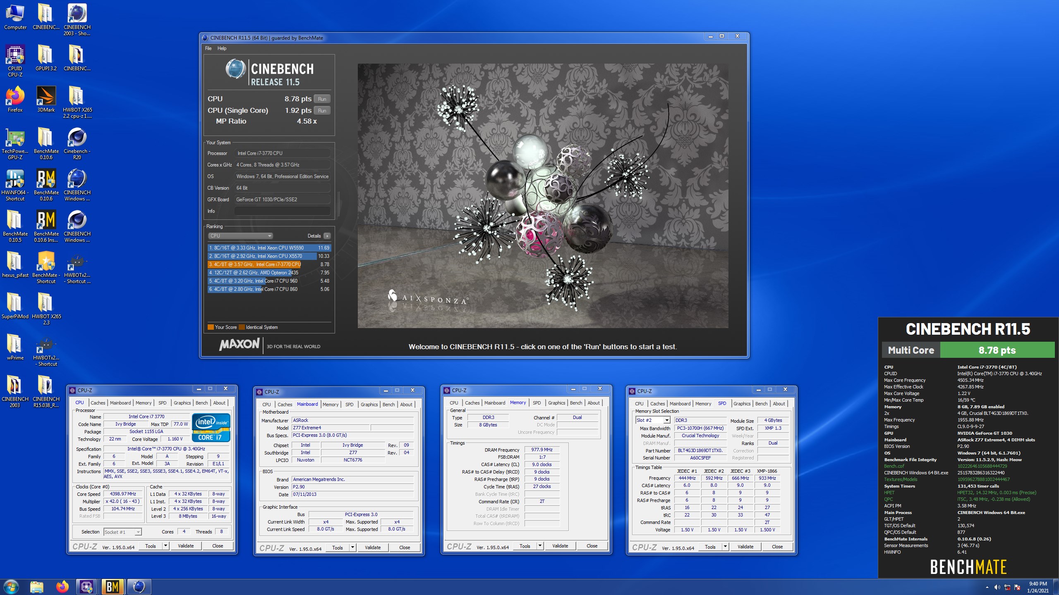Screen dimensions: 1059x595
Task: Open Tools dropdown arrow in SPD CPU-Z window
Action: click(725, 547)
